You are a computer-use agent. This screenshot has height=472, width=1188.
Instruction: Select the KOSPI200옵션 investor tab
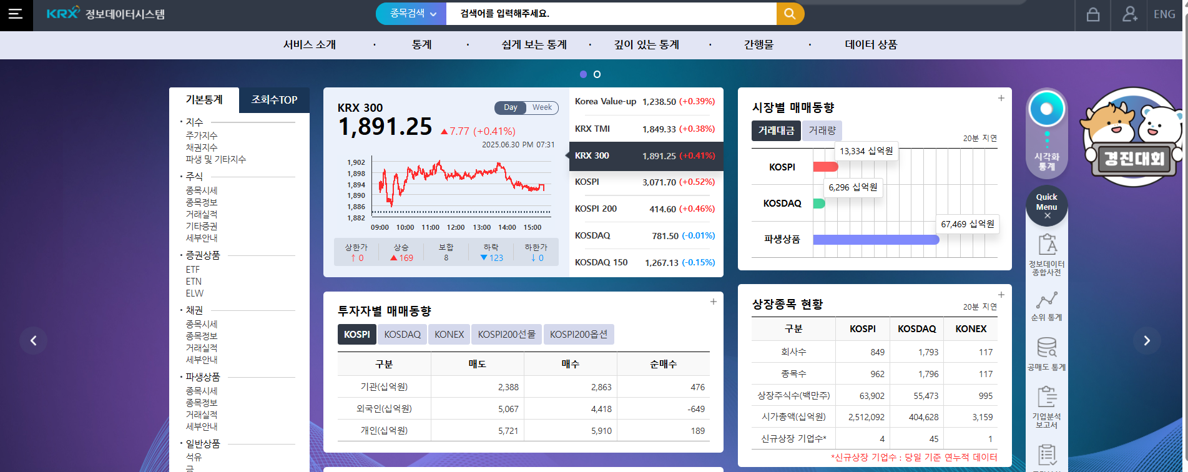pyautogui.click(x=579, y=335)
